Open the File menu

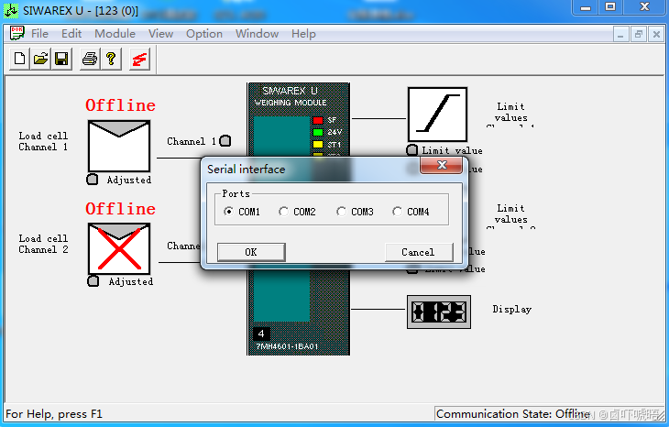click(39, 33)
